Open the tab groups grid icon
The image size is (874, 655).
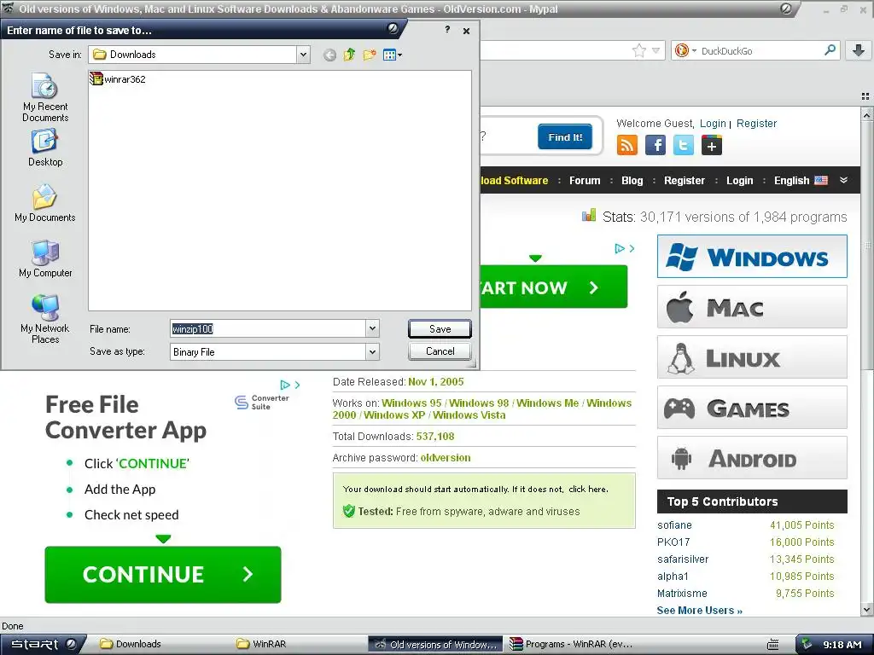point(865,96)
